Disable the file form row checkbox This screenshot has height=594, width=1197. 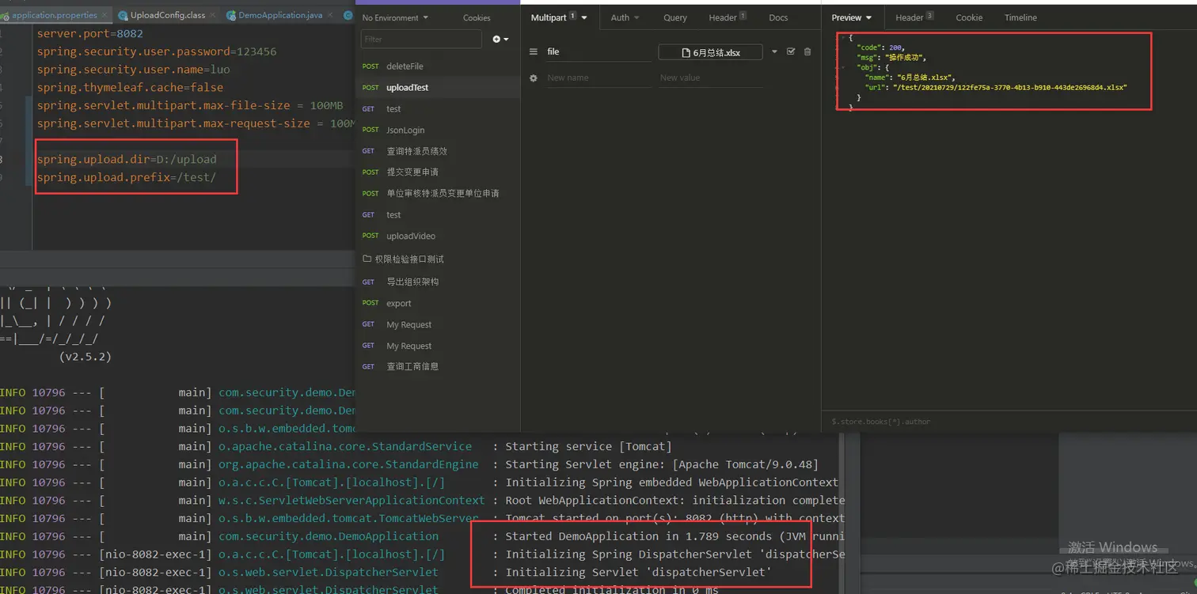791,51
